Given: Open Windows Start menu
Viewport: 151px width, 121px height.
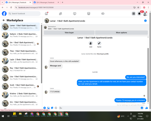Looking at the screenshot, I should coord(3,116).
